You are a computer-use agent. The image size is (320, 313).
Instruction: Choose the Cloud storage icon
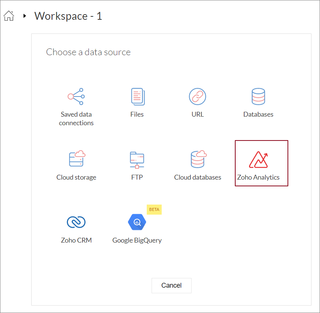[77, 159]
